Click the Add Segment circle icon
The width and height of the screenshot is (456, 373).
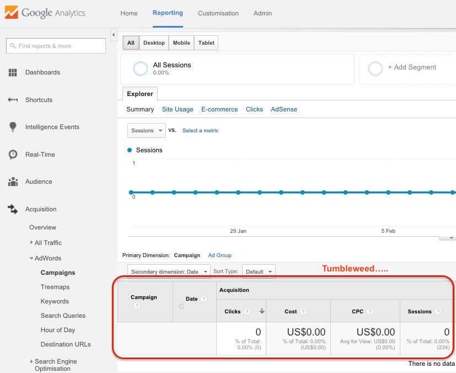coord(375,68)
